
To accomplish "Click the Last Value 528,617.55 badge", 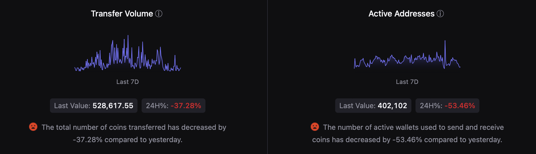I will [93, 106].
